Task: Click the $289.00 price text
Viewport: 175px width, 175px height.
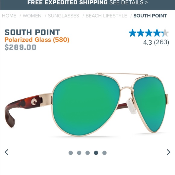Action: (x=21, y=47)
